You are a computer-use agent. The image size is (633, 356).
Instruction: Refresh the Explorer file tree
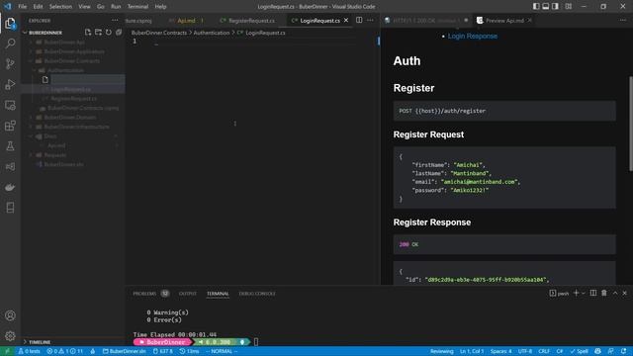coord(108,33)
